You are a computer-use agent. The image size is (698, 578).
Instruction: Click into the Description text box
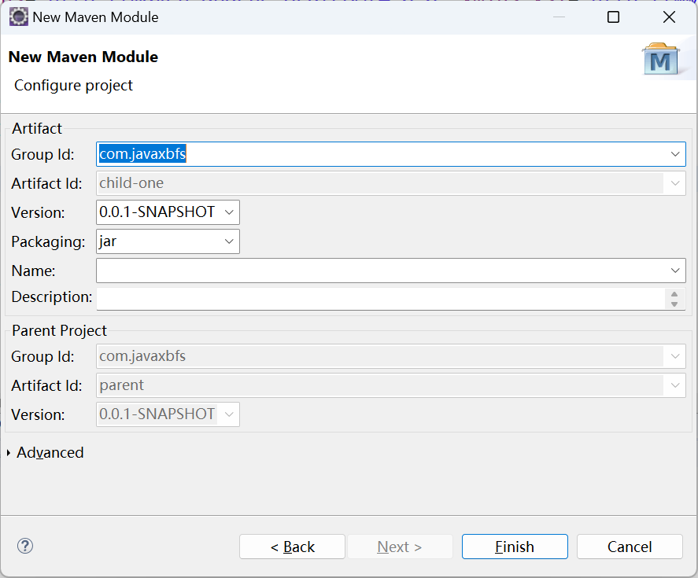[381, 298]
